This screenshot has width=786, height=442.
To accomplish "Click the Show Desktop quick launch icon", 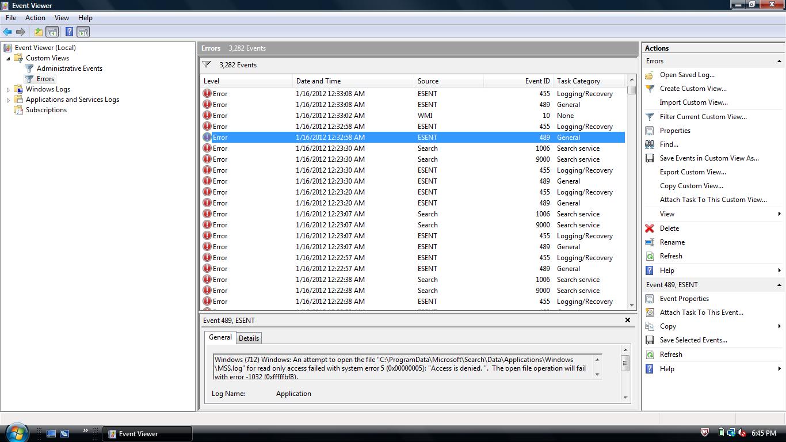I will [51, 433].
